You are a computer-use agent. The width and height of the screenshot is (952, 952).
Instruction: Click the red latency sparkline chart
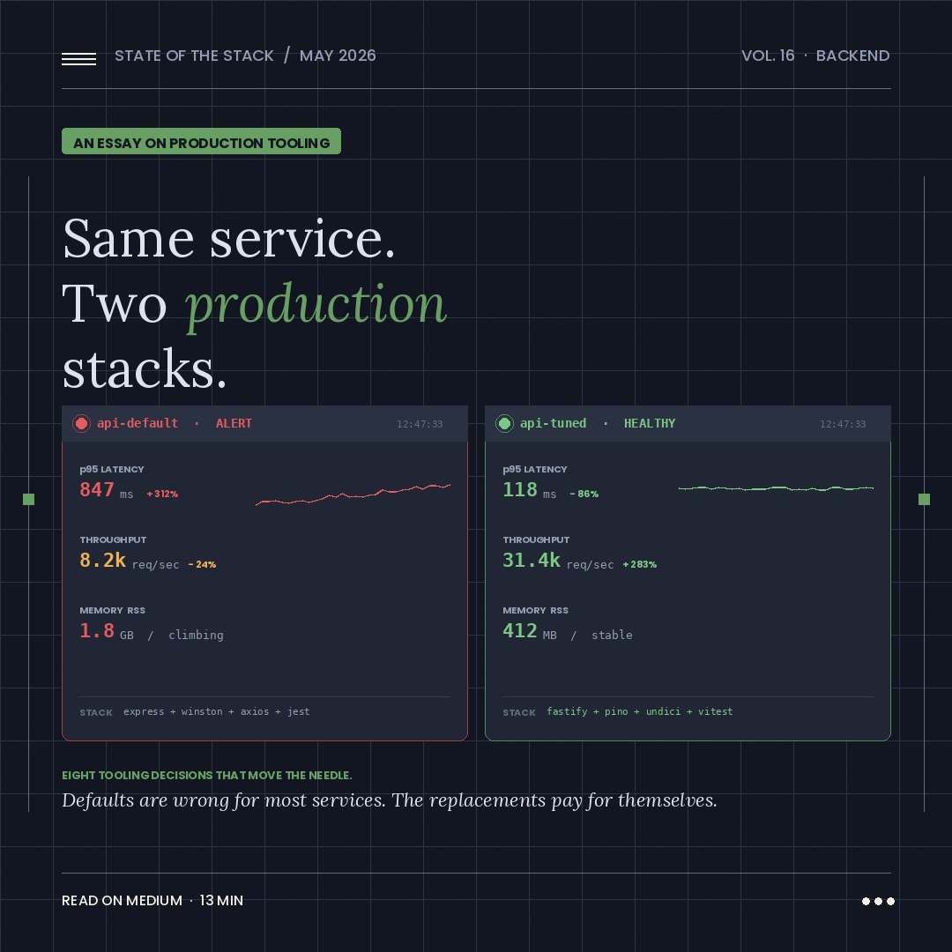353,495
